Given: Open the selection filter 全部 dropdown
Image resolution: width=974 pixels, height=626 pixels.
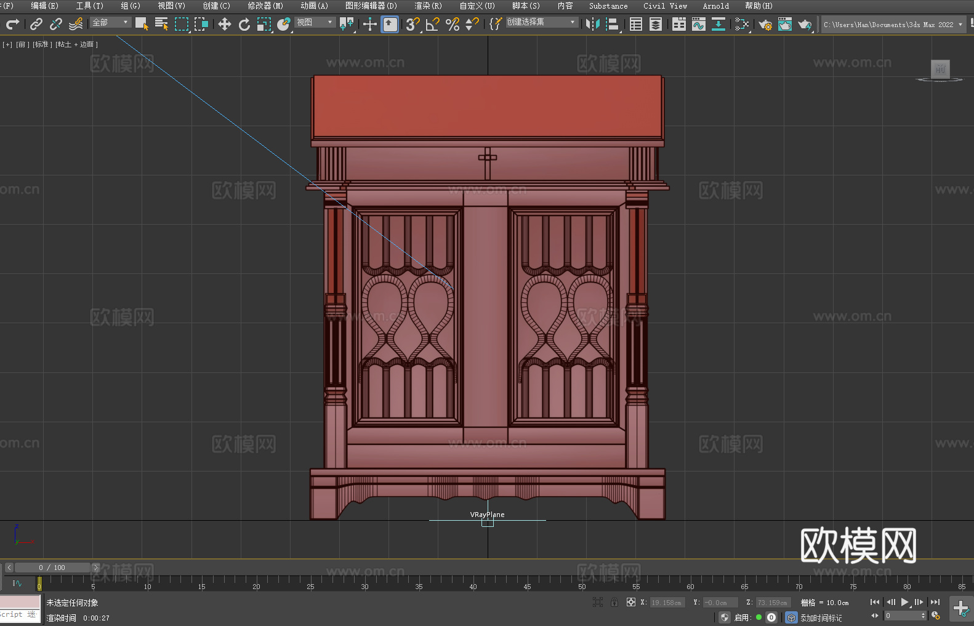Looking at the screenshot, I should coord(110,22).
